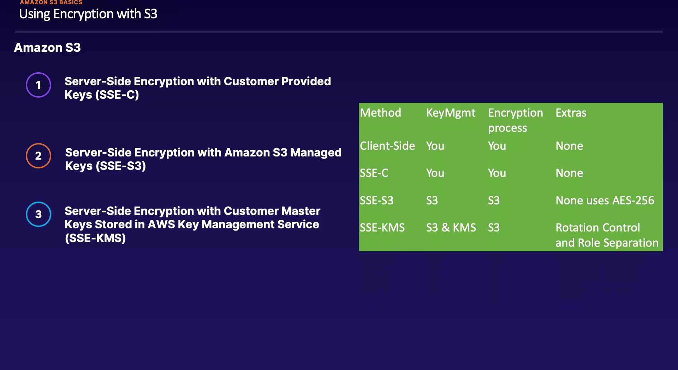Viewport: 678px width, 370px height.
Task: Select the SSE-S3 Managed Keys heading
Action: 203,159
